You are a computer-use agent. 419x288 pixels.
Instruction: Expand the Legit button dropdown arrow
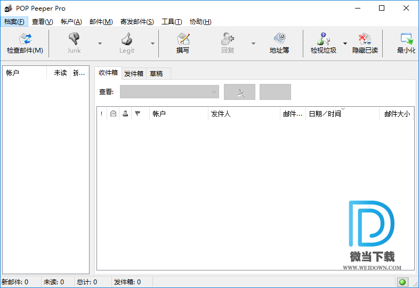point(152,44)
